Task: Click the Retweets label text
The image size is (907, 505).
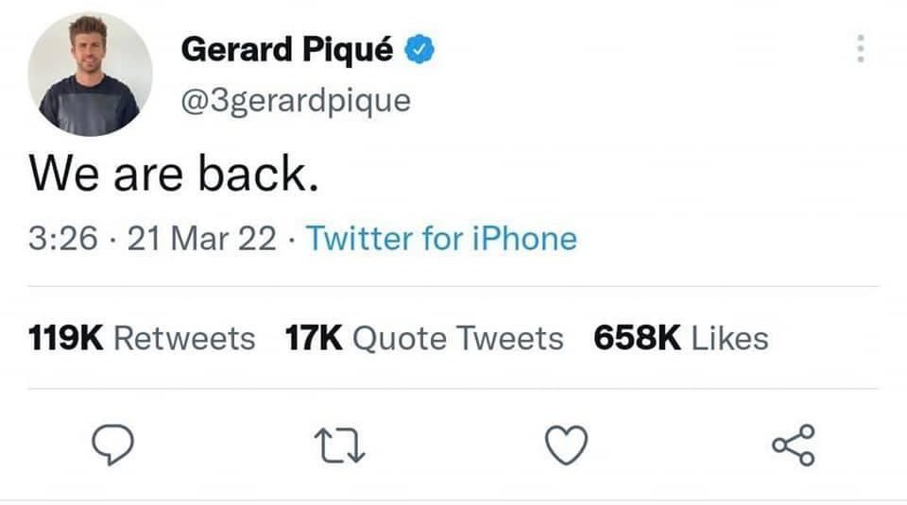Action: tap(184, 339)
